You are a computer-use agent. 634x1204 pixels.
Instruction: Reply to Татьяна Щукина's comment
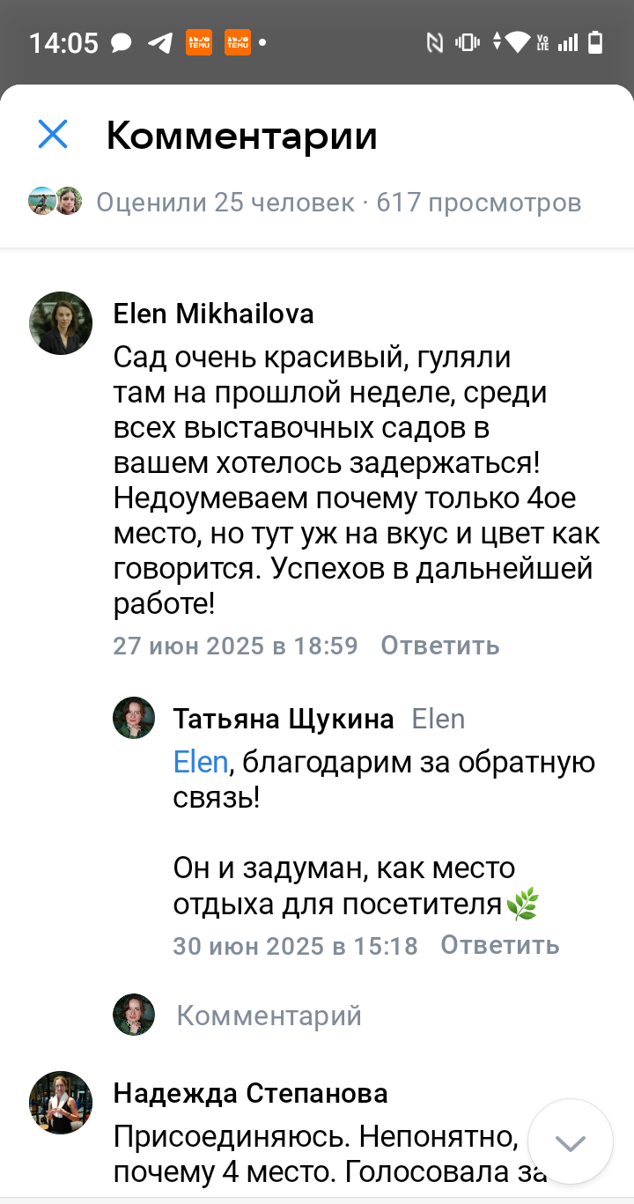tap(499, 945)
